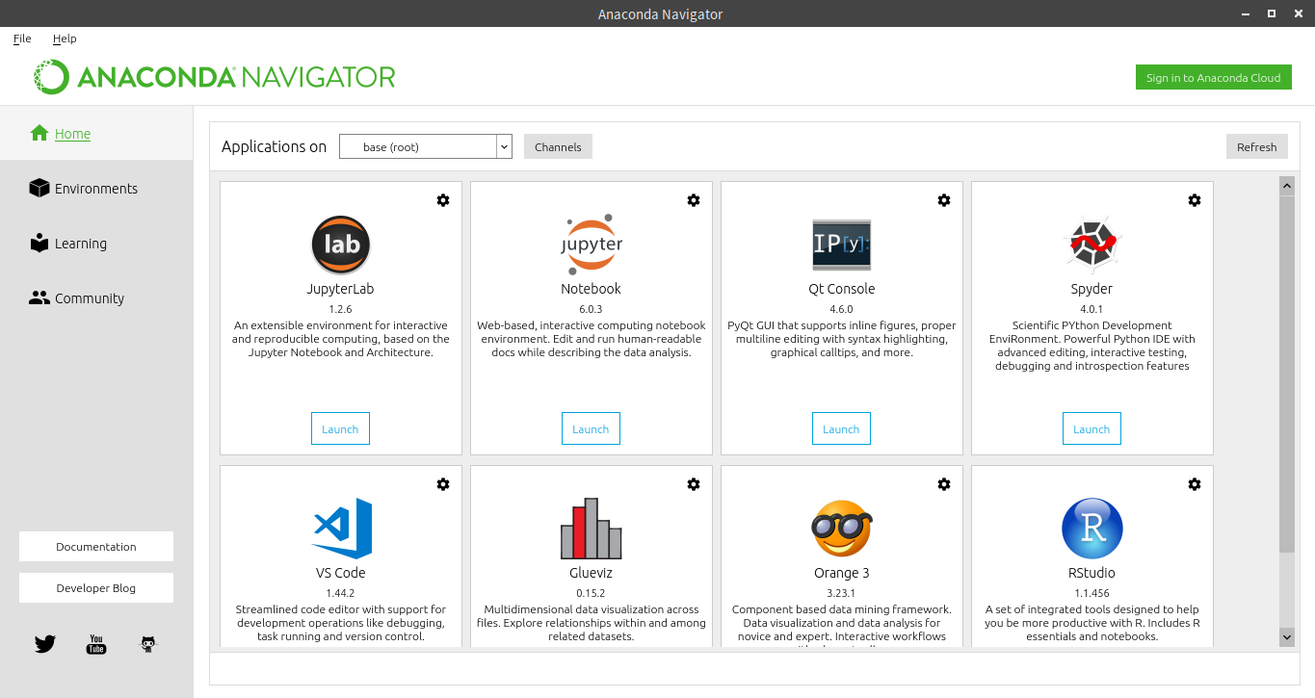Open Spyder tile gear options
The width and height of the screenshot is (1315, 698).
[x=1195, y=200]
